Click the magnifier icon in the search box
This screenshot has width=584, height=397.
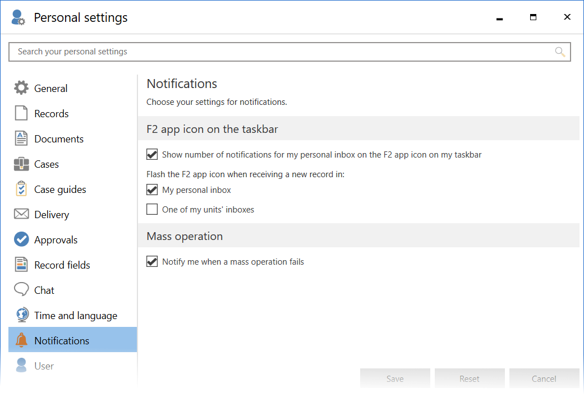click(560, 52)
